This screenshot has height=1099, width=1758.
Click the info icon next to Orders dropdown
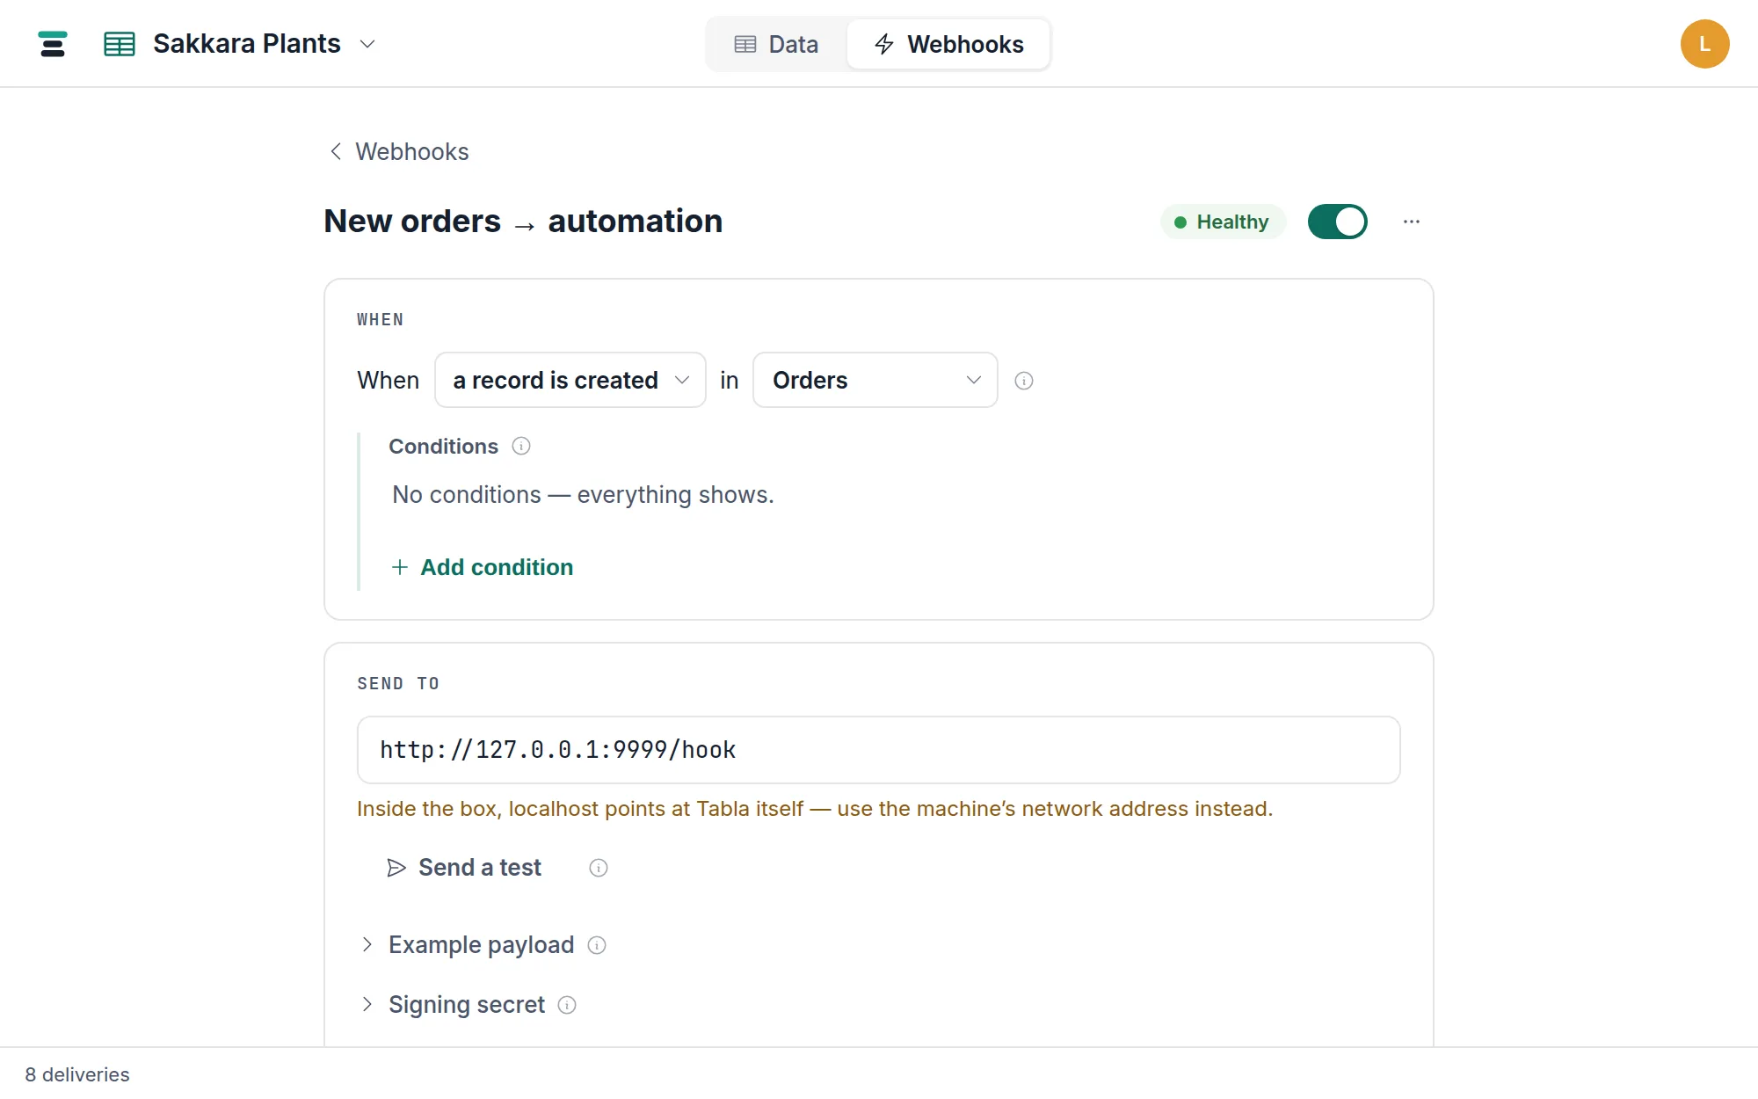coord(1024,381)
